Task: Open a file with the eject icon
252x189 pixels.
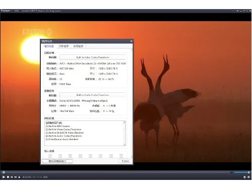Action: point(19,177)
